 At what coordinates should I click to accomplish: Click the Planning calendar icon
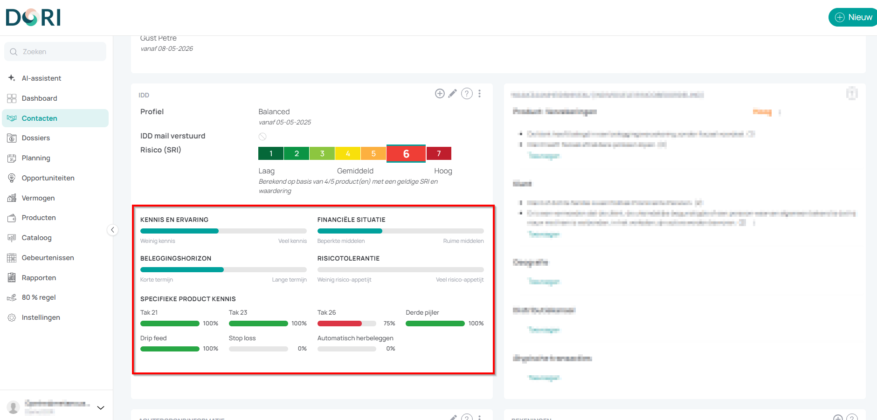pos(12,158)
